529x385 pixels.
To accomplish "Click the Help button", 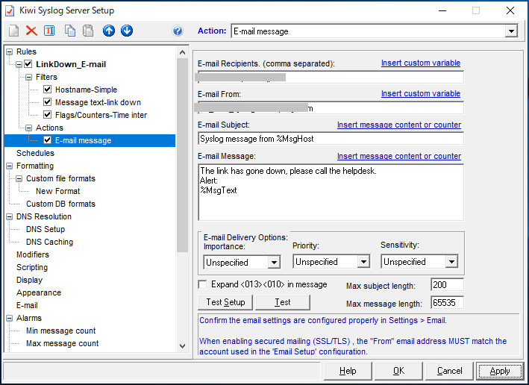I will pyautogui.click(x=348, y=371).
